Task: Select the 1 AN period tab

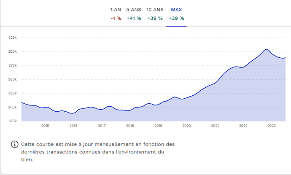Action: tap(116, 14)
